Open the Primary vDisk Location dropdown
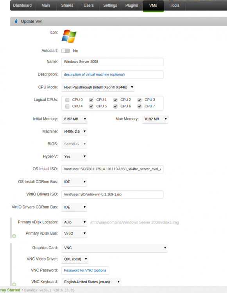 click(x=74, y=222)
